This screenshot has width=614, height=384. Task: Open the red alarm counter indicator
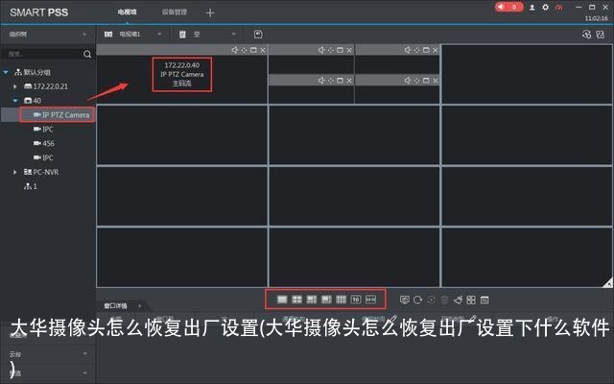pos(508,7)
